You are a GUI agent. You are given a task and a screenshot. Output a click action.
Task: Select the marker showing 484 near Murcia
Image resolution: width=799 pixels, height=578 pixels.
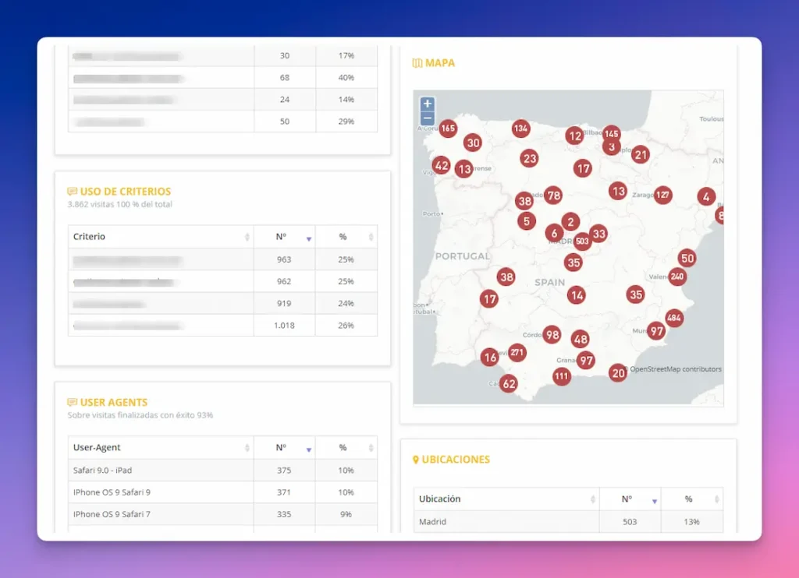coord(673,318)
